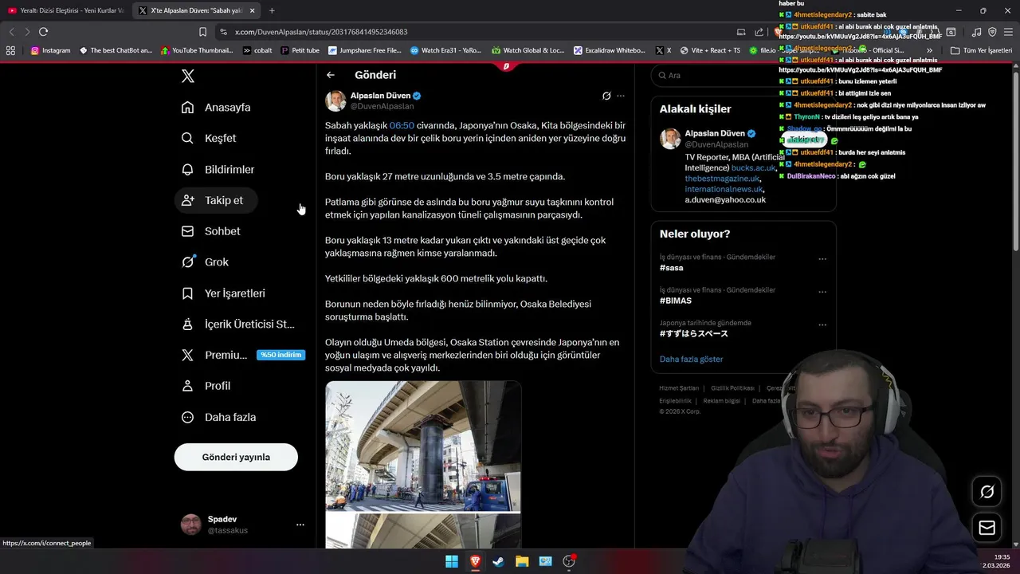The width and height of the screenshot is (1020, 574).
Task: Open site settings icon in address bar
Action: pyautogui.click(x=224, y=32)
